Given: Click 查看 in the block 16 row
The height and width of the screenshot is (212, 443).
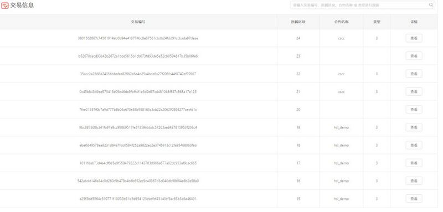Looking at the screenshot, I should (414, 181).
